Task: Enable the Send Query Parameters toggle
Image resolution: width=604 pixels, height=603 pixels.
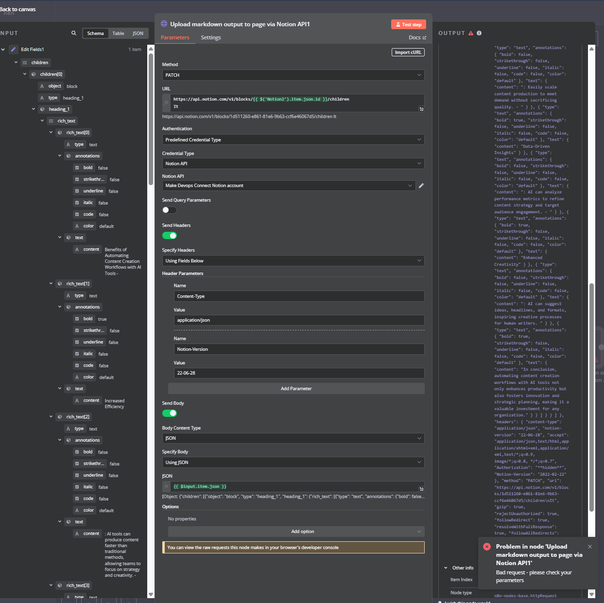Action: [x=169, y=210]
